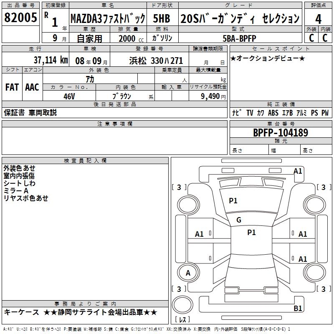The image size is (334, 334).
Task: Click the lot number 82005
Action: pos(20,17)
